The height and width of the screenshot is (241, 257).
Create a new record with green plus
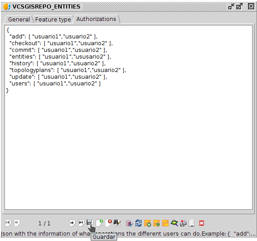pyautogui.click(x=99, y=223)
